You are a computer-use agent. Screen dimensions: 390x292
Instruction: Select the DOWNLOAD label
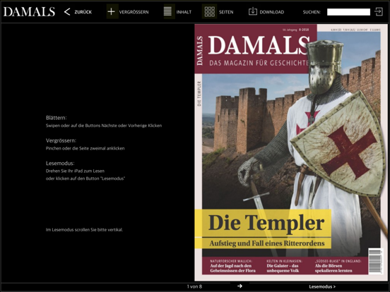(x=272, y=12)
